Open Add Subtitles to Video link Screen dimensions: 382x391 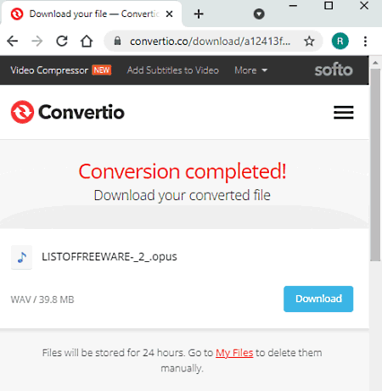pos(173,70)
